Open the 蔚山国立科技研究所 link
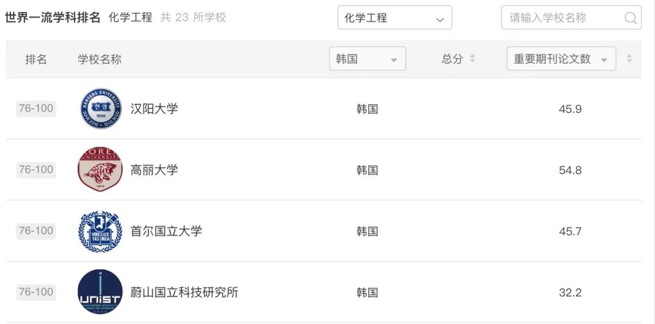 184,292
